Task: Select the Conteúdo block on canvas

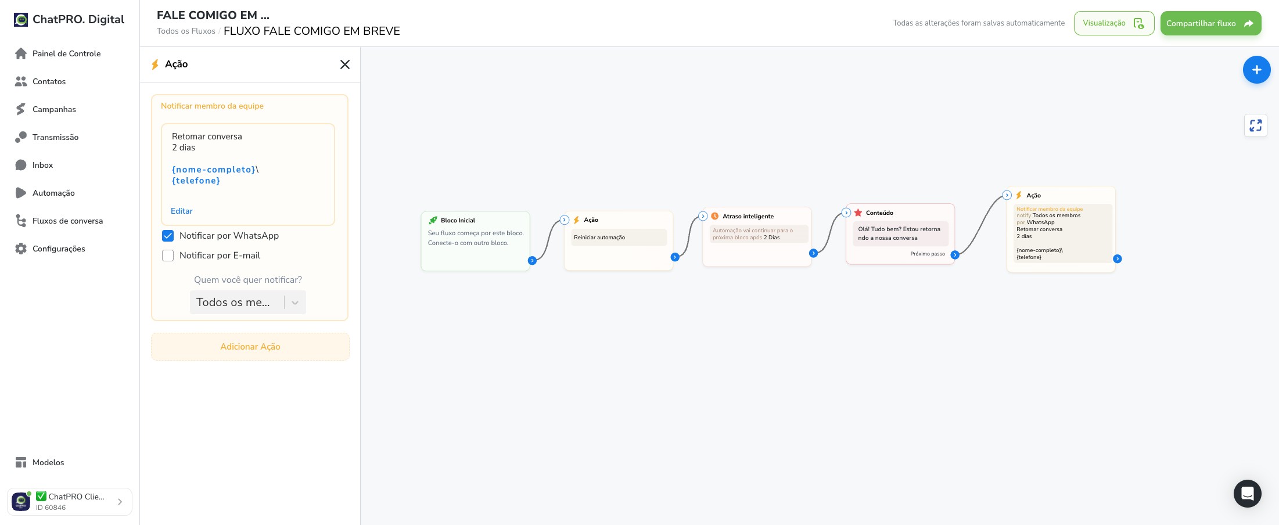Action: point(900,233)
